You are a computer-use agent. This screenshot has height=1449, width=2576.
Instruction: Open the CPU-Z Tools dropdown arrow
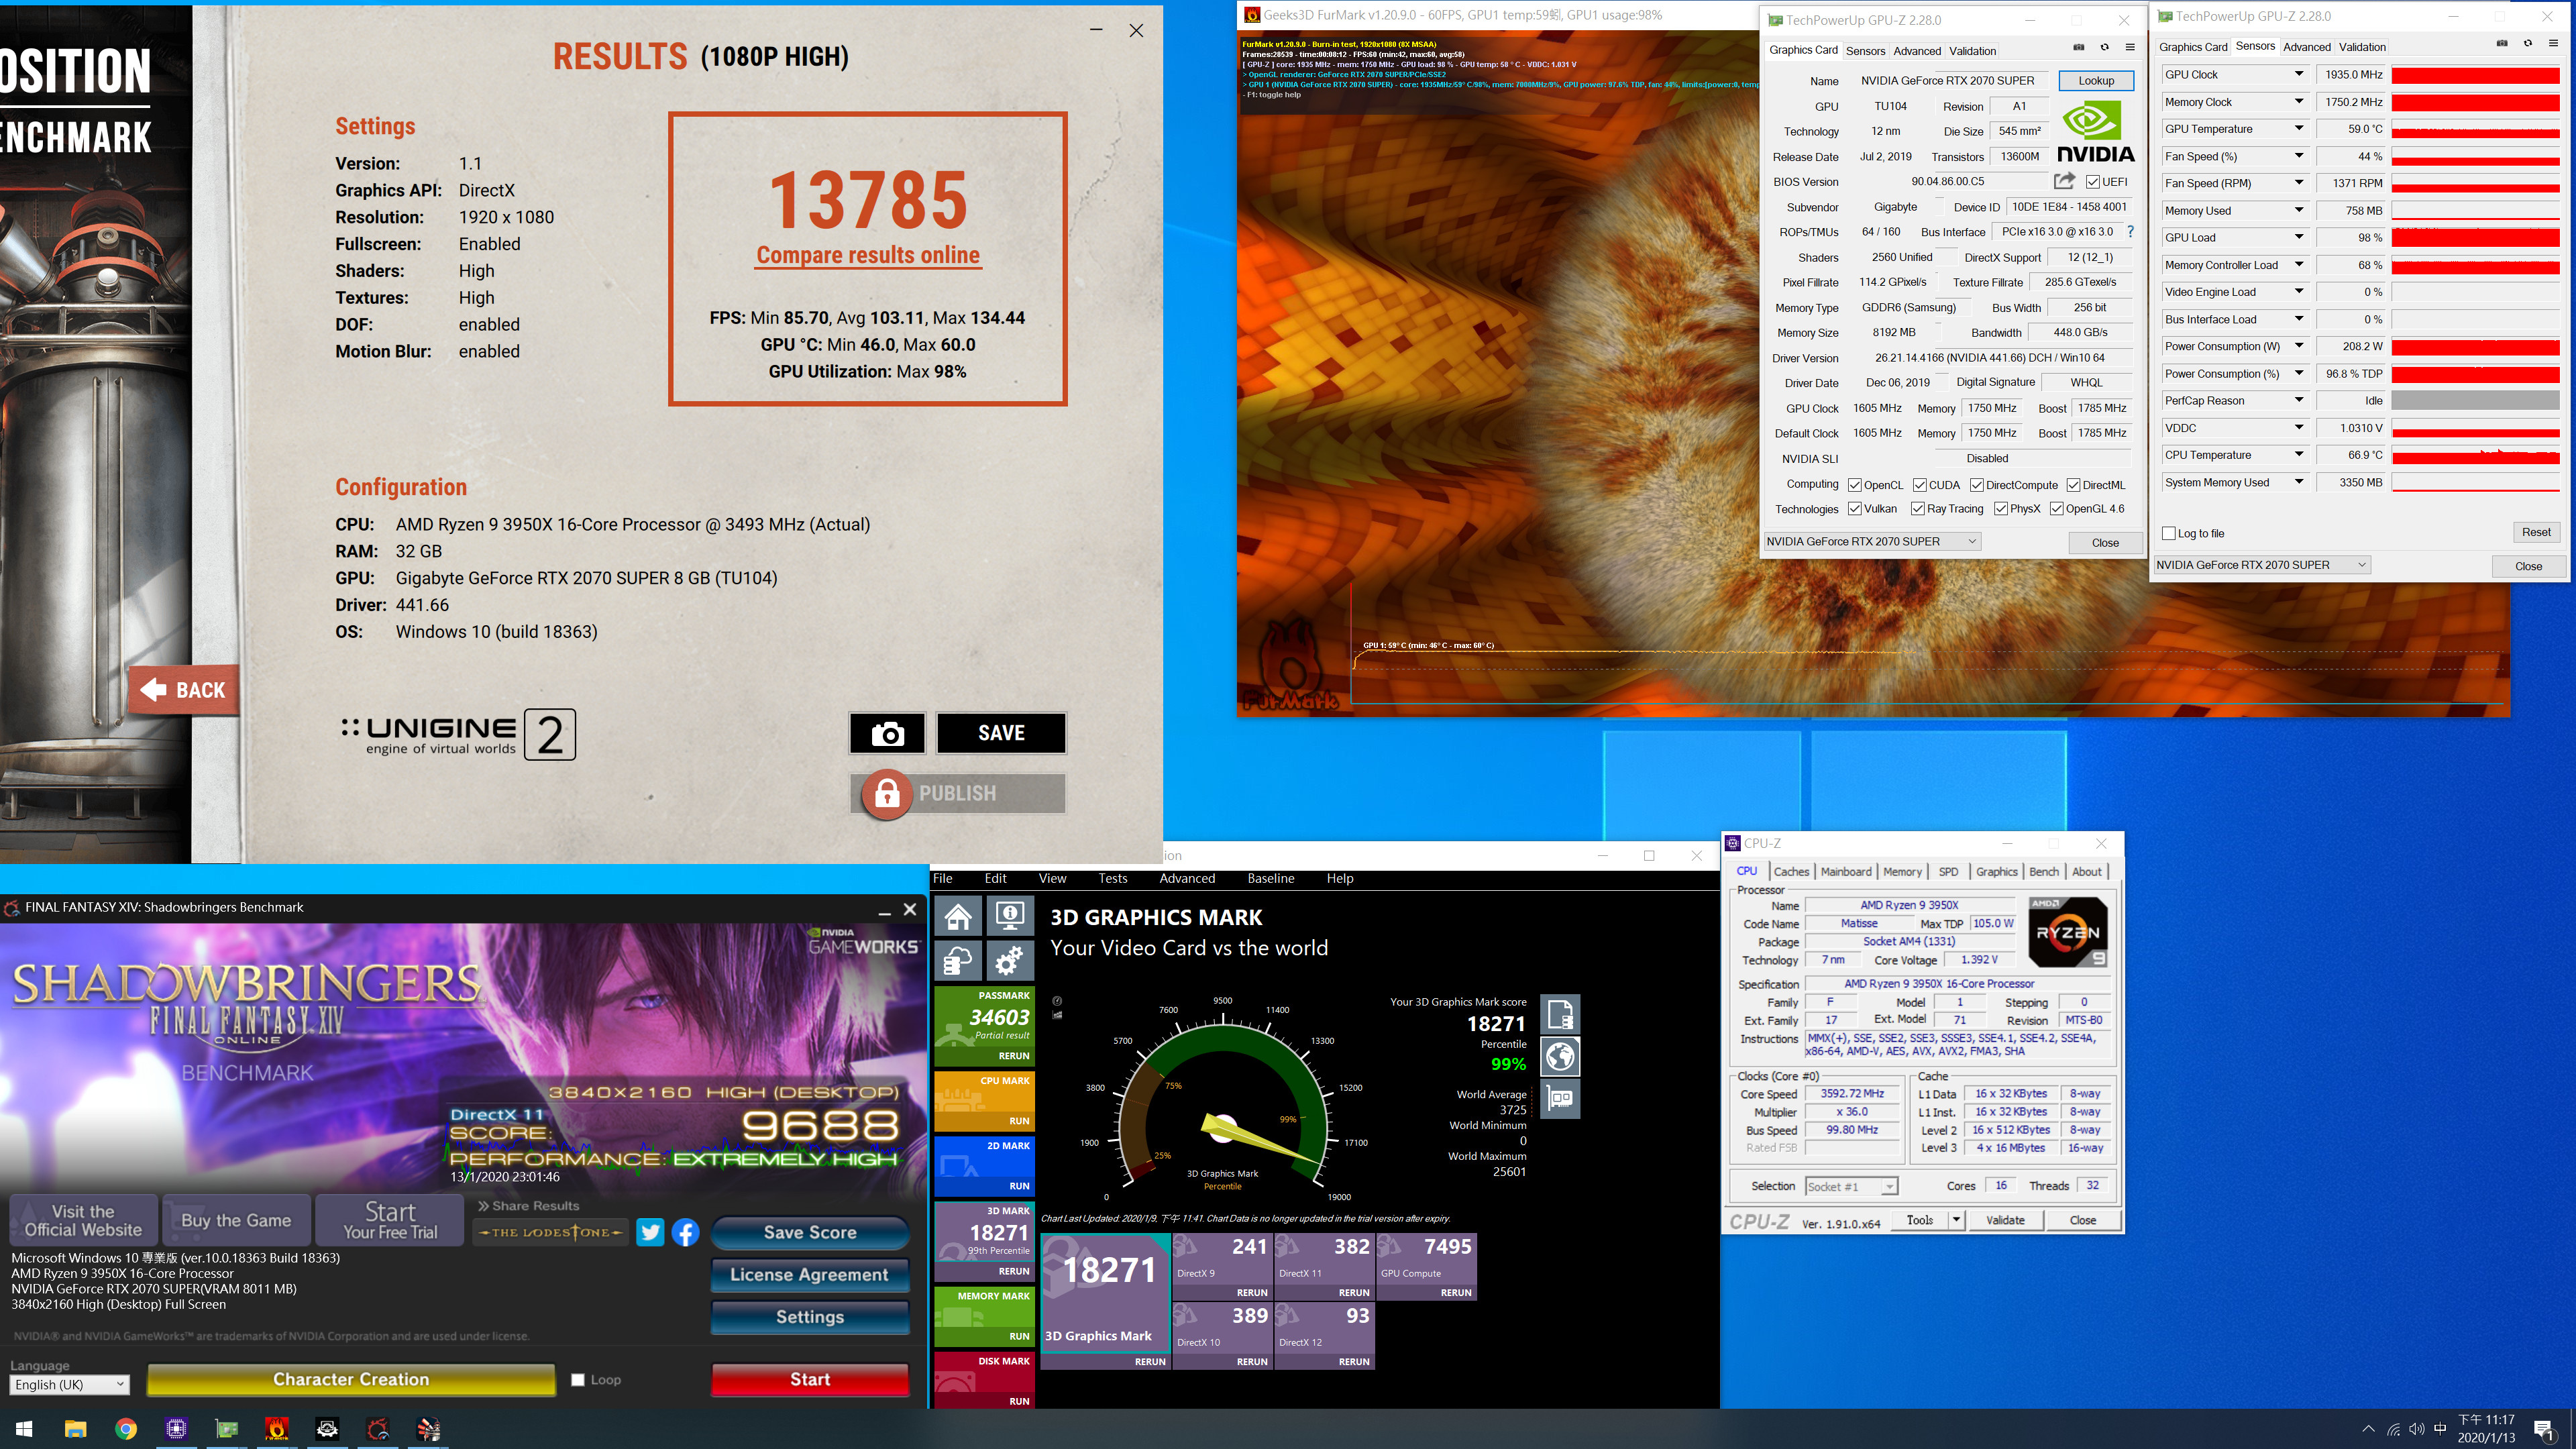tap(1956, 1220)
